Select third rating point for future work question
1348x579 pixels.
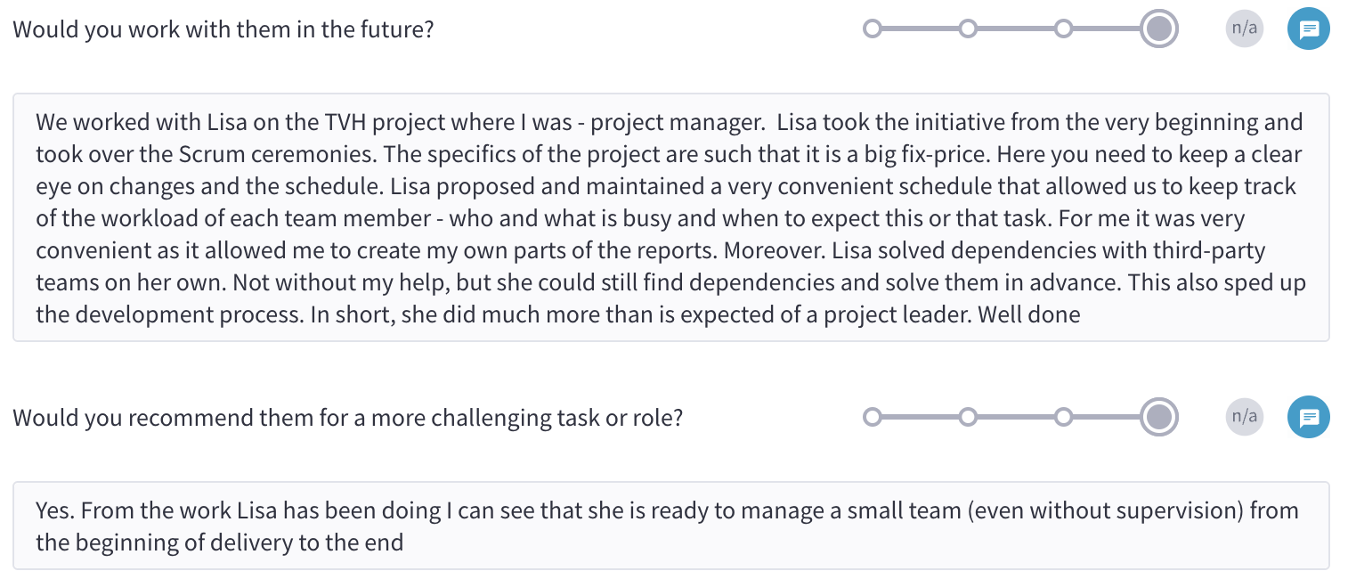click(x=1063, y=29)
